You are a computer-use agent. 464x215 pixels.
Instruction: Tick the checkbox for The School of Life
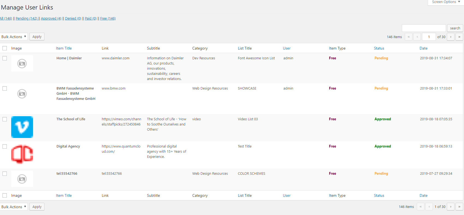coord(5,119)
